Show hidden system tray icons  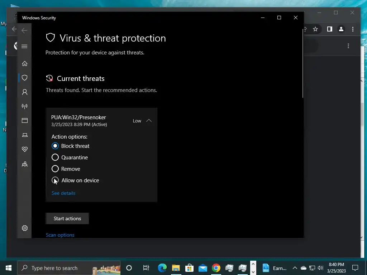295,268
